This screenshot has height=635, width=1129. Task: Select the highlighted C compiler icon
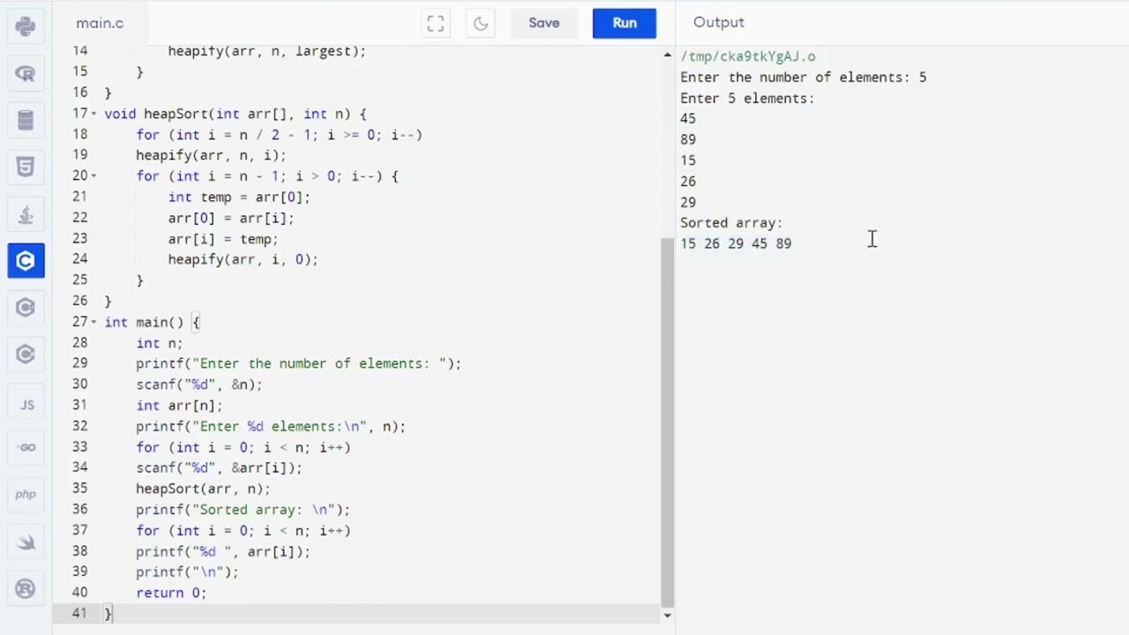pos(26,261)
